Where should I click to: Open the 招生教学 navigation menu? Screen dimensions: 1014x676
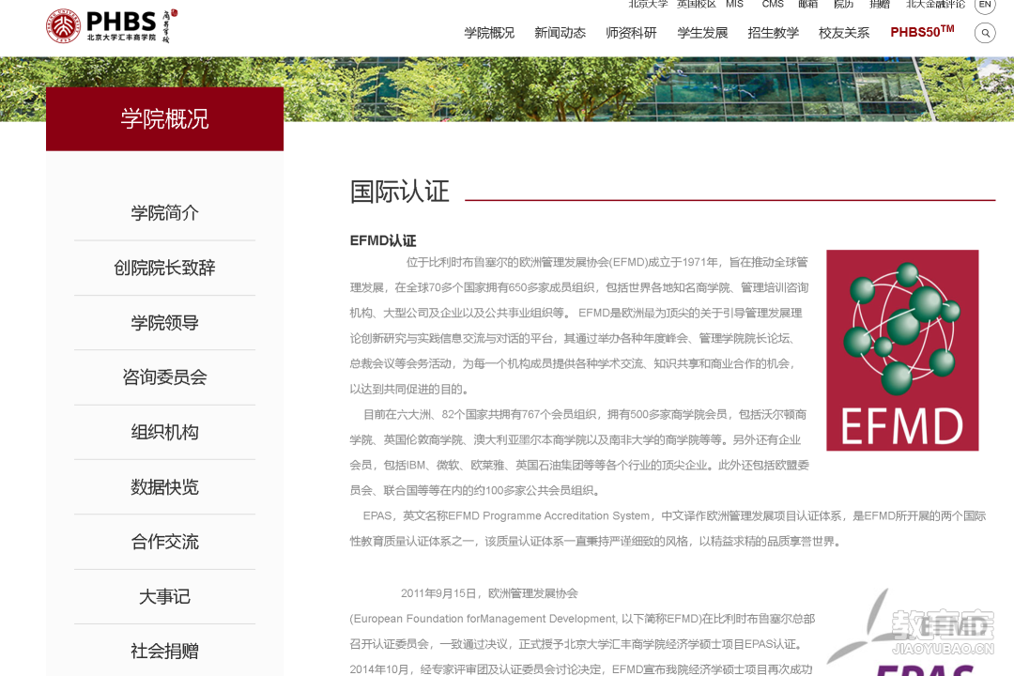(774, 32)
